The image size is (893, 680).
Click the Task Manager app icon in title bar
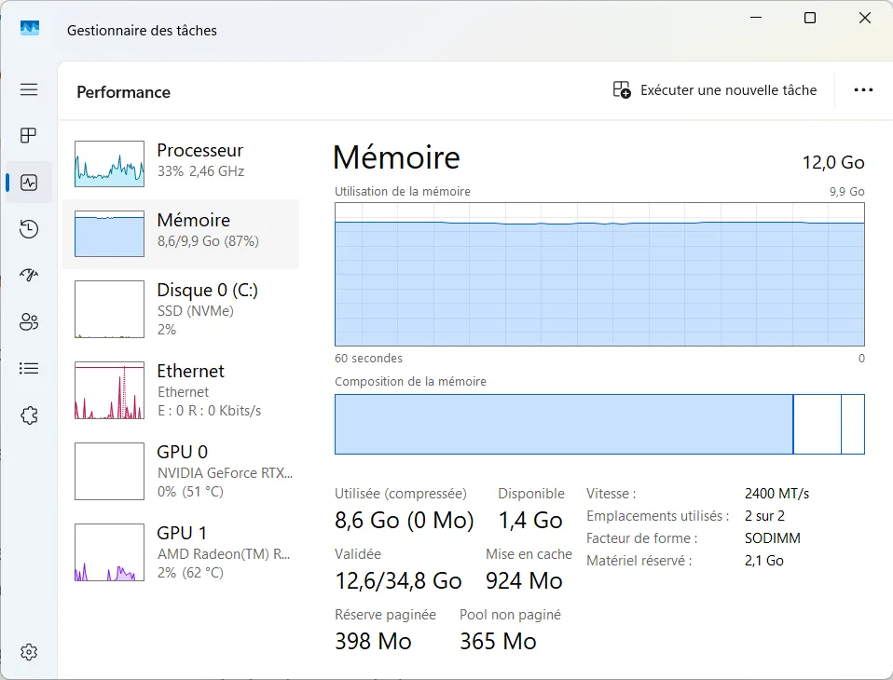(x=30, y=29)
